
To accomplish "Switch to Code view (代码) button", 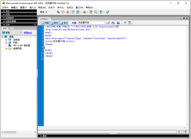I will [45, 23].
